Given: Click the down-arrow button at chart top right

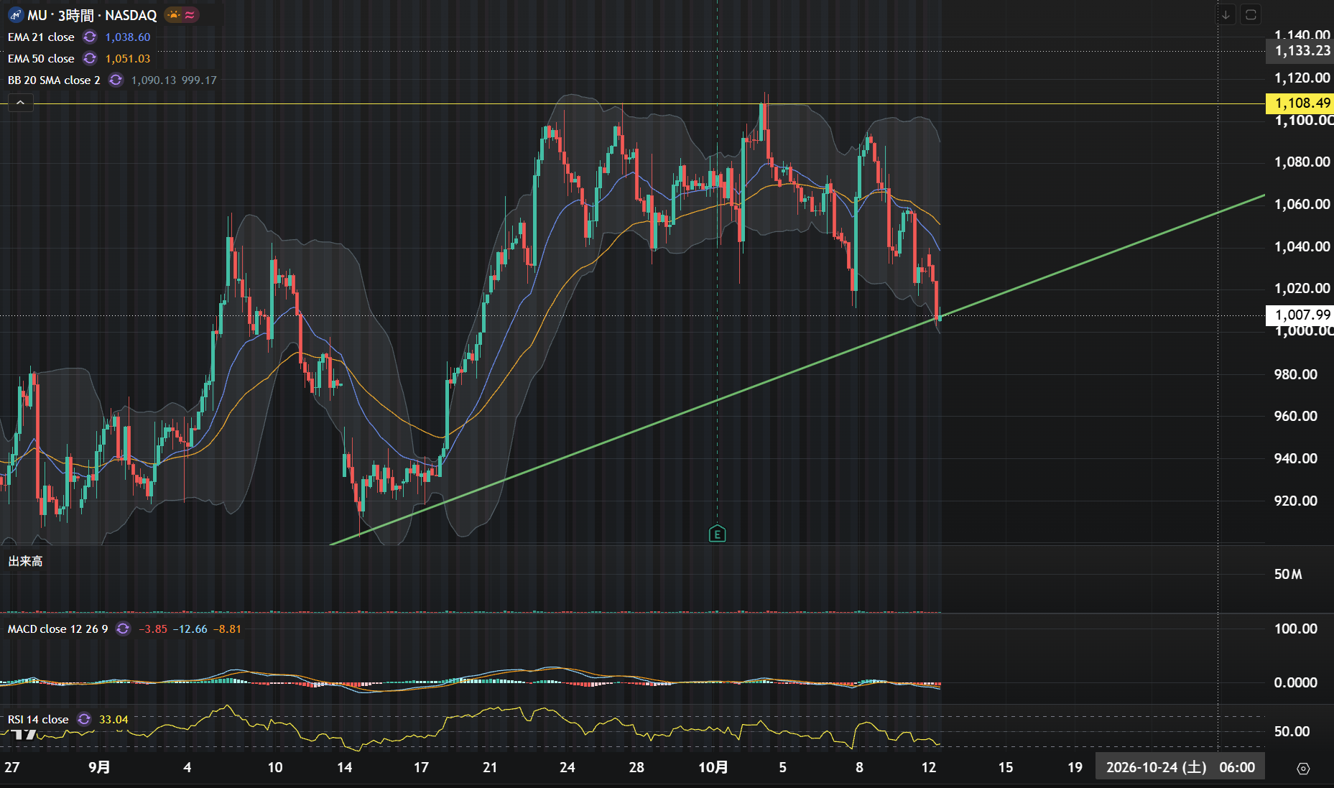Looking at the screenshot, I should 1226,15.
